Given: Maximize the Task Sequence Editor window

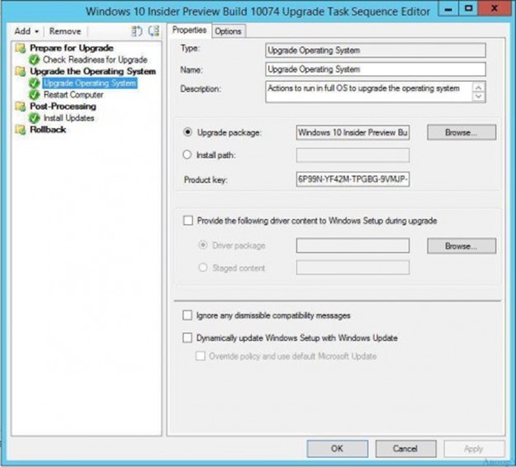Looking at the screenshot, I should [x=468, y=8].
